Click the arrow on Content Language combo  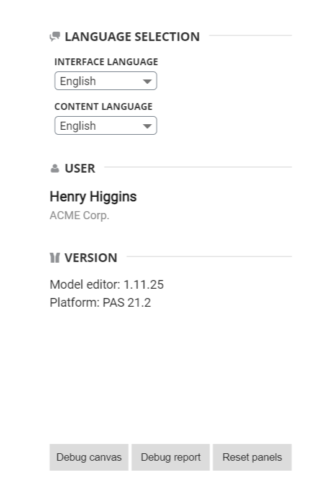[147, 126]
